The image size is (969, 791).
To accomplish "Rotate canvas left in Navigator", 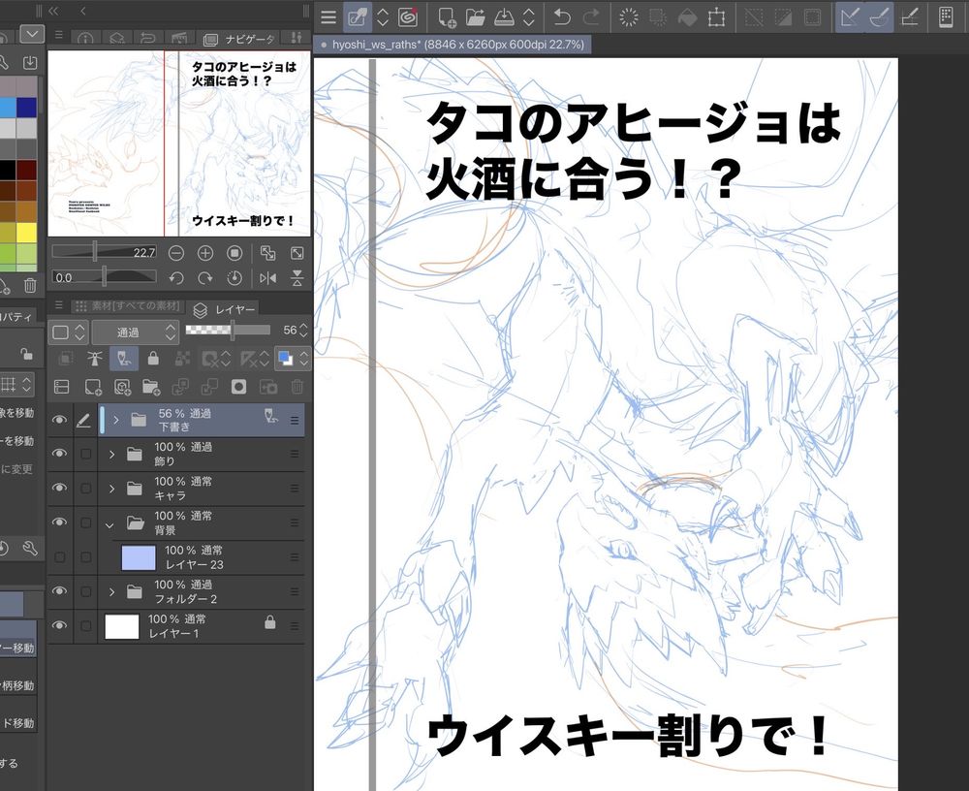I will (x=176, y=278).
